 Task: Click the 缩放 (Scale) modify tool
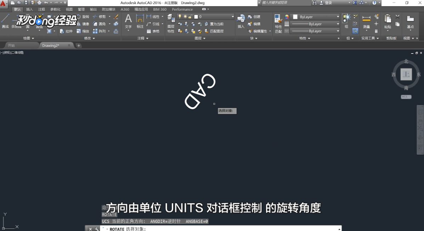pyautogui.click(x=86, y=31)
